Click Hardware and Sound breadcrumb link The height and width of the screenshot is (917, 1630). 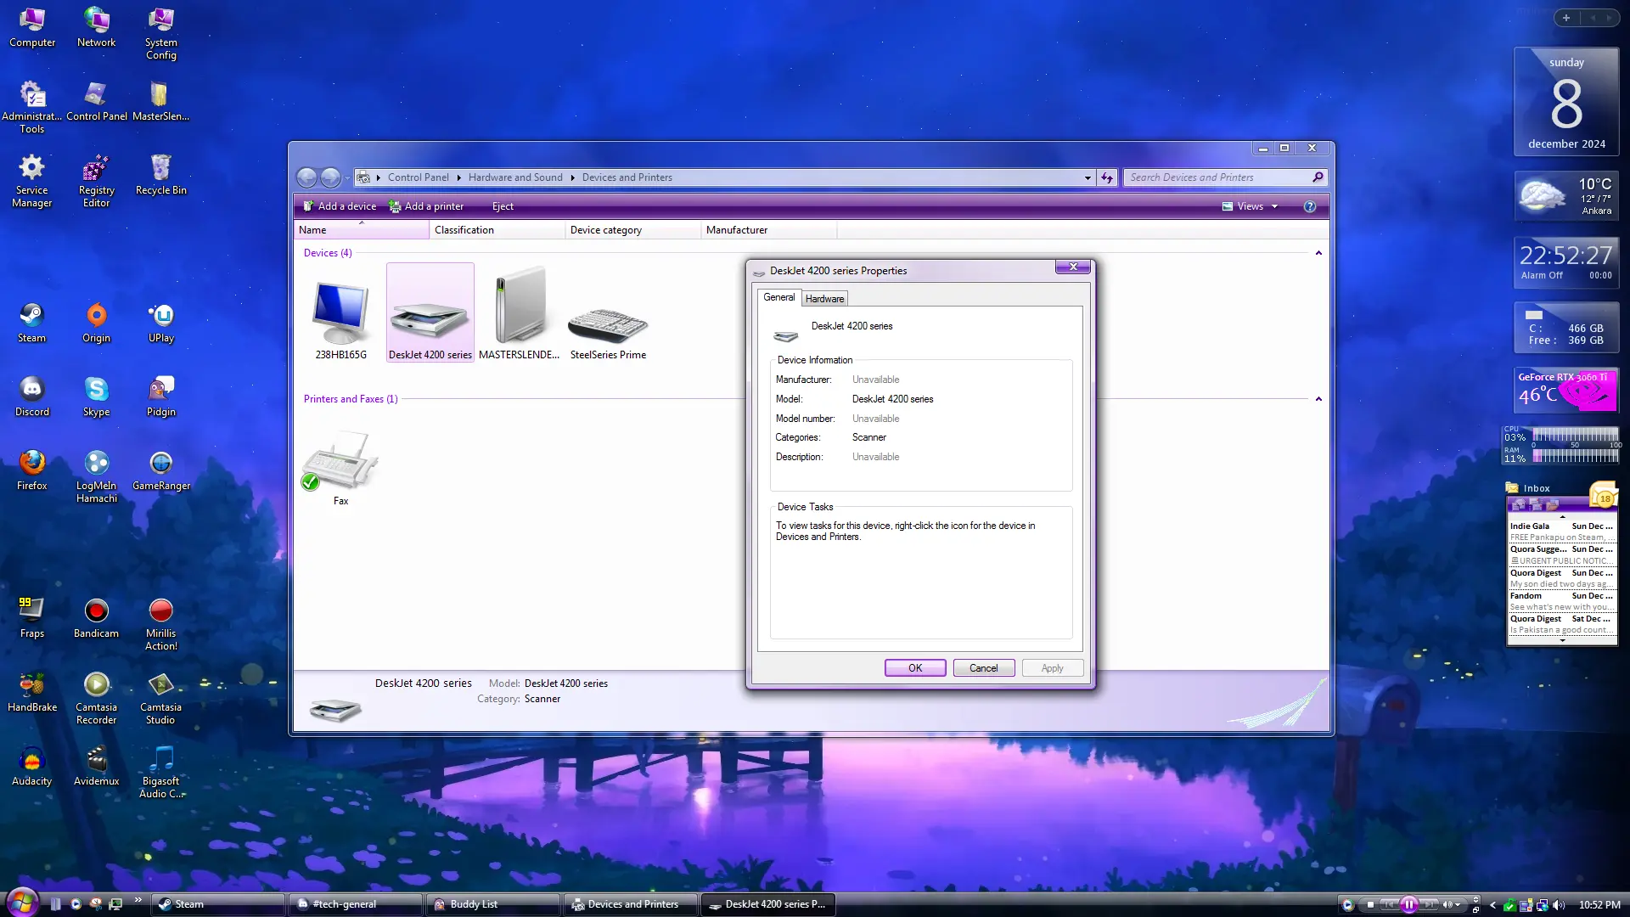point(515,177)
